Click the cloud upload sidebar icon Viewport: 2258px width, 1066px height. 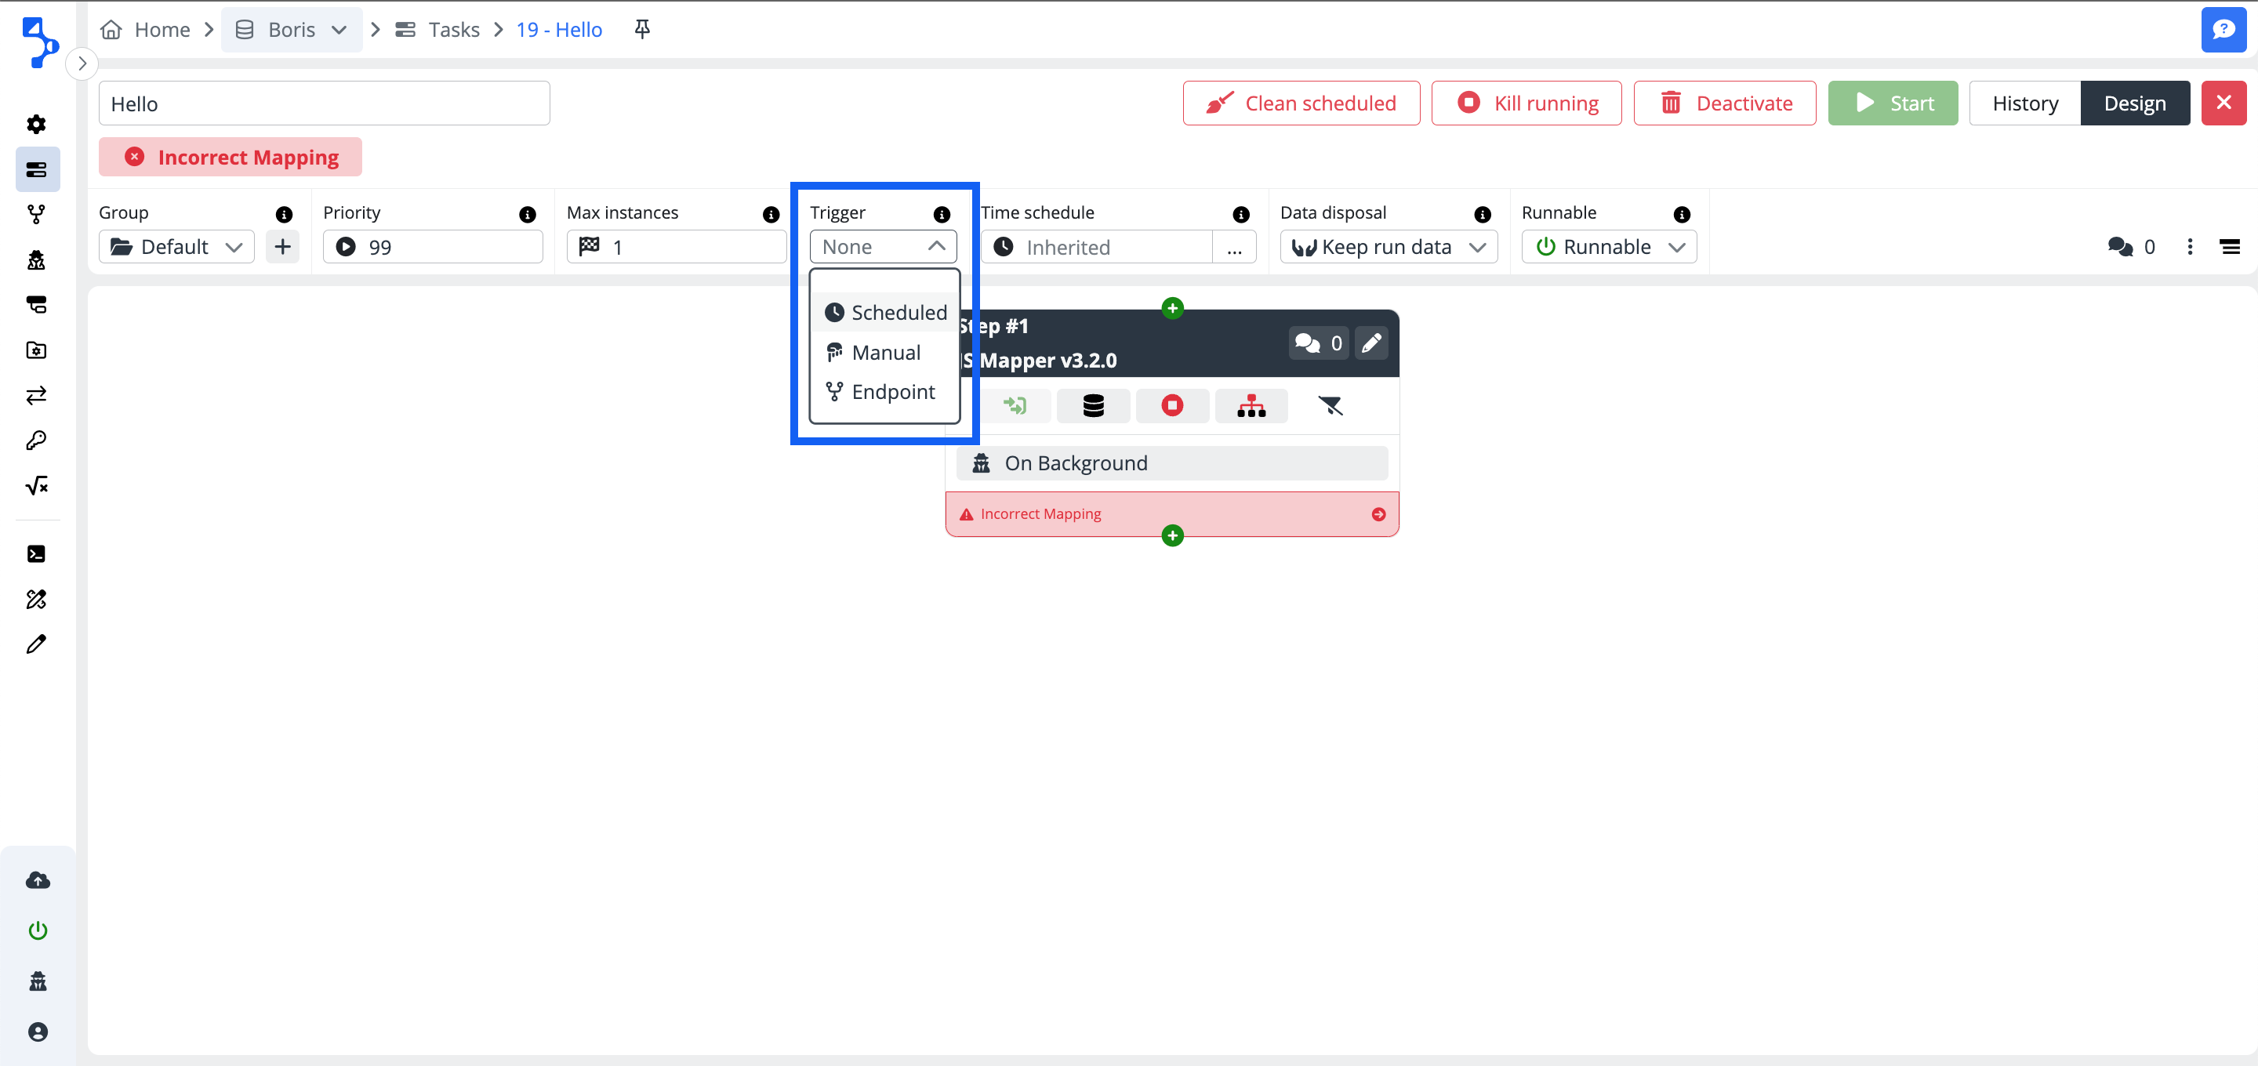(x=37, y=880)
